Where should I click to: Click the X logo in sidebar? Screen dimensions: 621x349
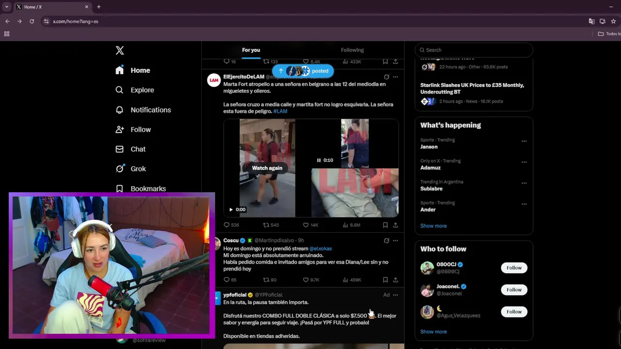(120, 50)
